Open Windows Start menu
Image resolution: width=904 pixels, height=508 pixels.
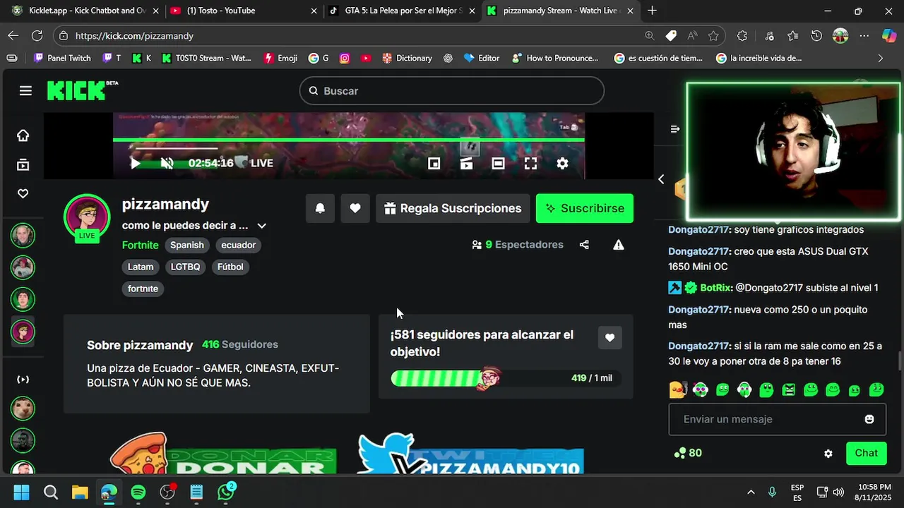point(21,492)
